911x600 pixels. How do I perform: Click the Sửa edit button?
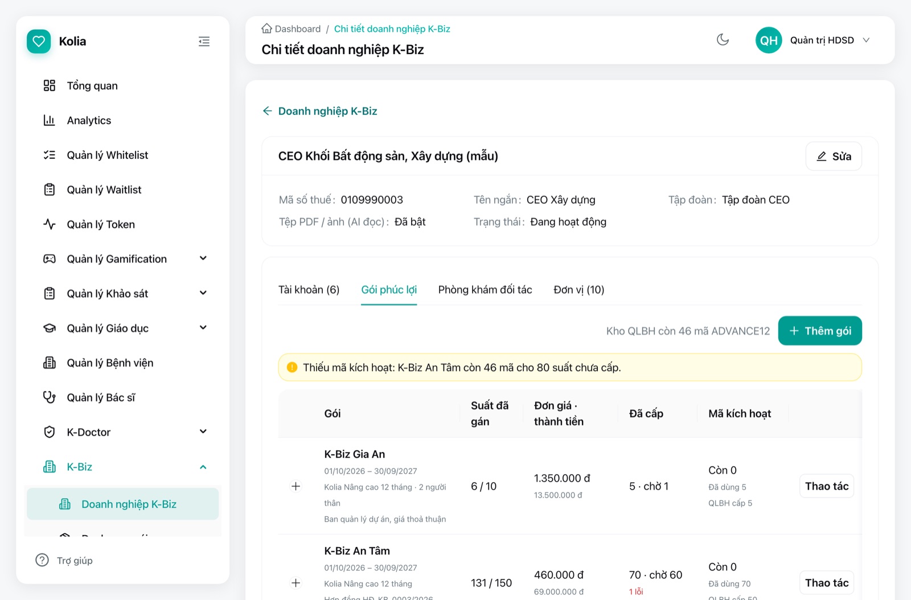coord(834,157)
